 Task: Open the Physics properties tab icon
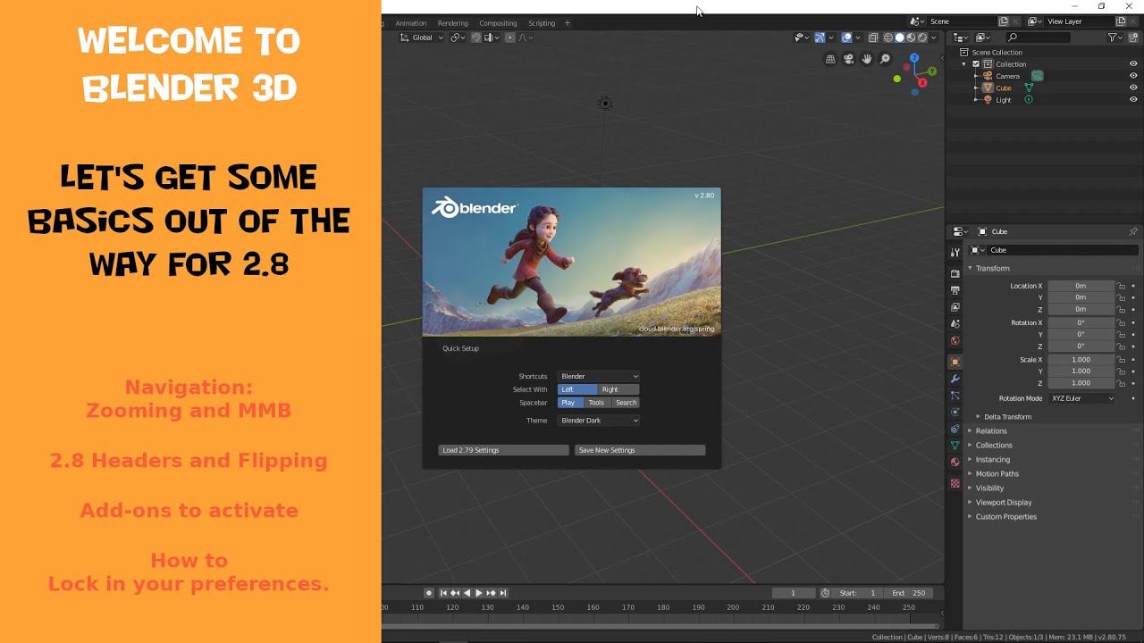(955, 412)
